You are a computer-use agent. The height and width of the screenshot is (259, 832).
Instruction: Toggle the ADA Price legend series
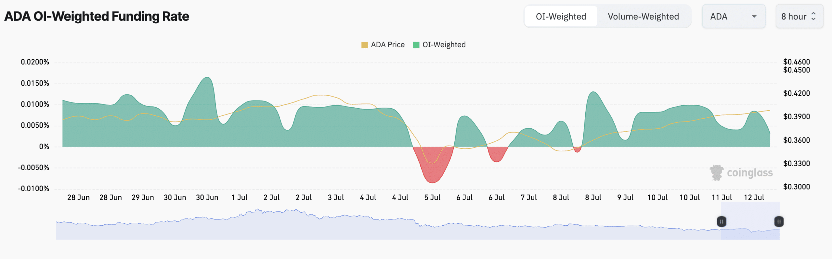click(387, 45)
